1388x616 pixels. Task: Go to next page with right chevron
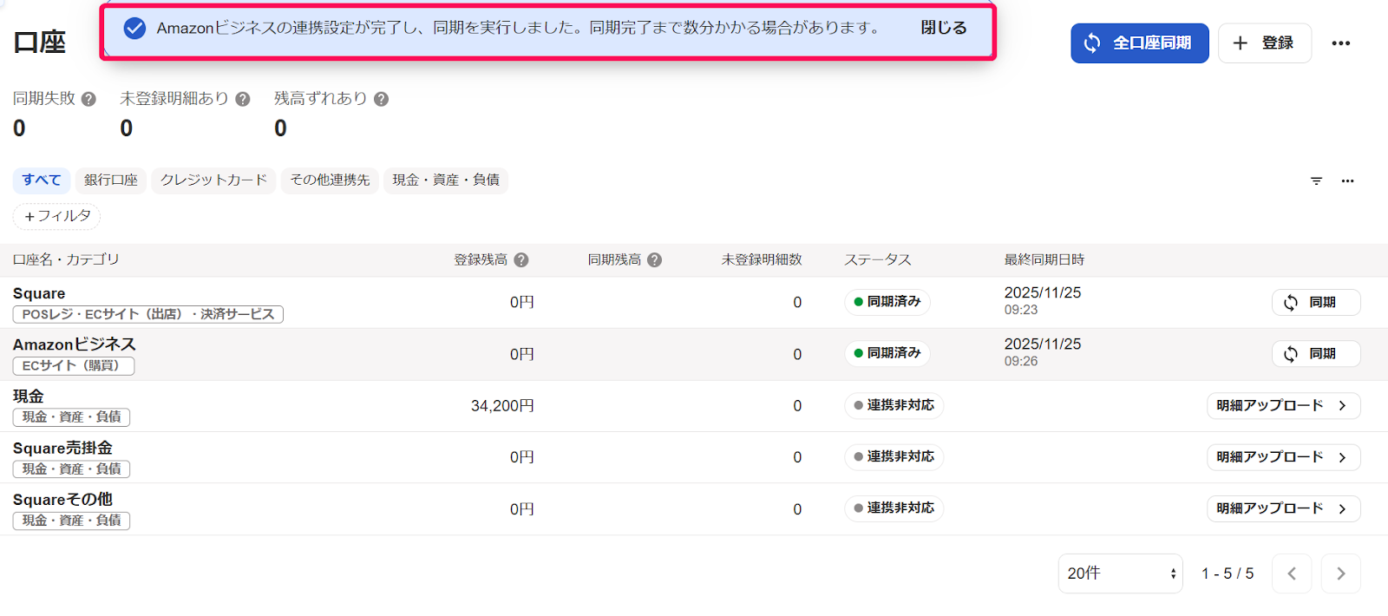(x=1341, y=573)
